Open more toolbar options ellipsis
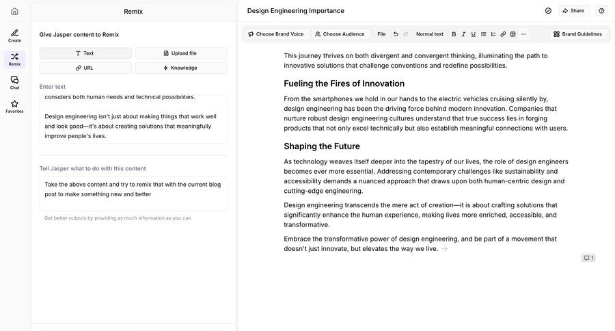Viewport: 615px width, 331px height. point(523,34)
